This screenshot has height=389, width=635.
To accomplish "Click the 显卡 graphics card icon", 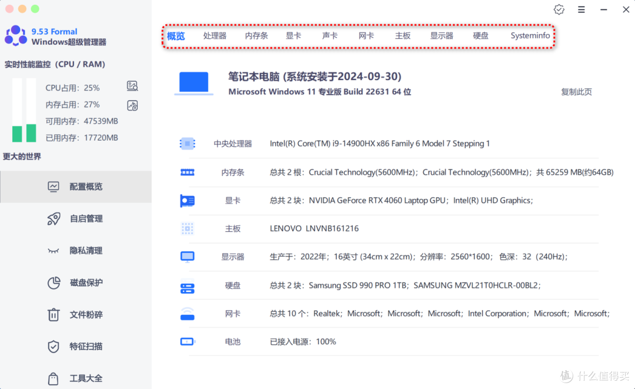I will tap(187, 201).
